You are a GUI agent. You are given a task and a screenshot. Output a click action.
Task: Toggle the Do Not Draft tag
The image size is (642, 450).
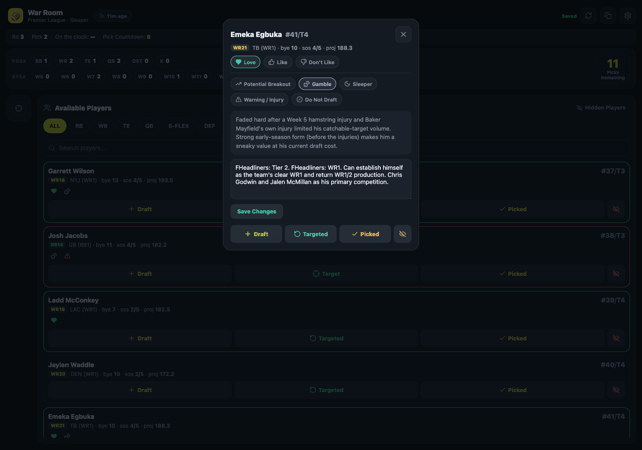(x=317, y=100)
